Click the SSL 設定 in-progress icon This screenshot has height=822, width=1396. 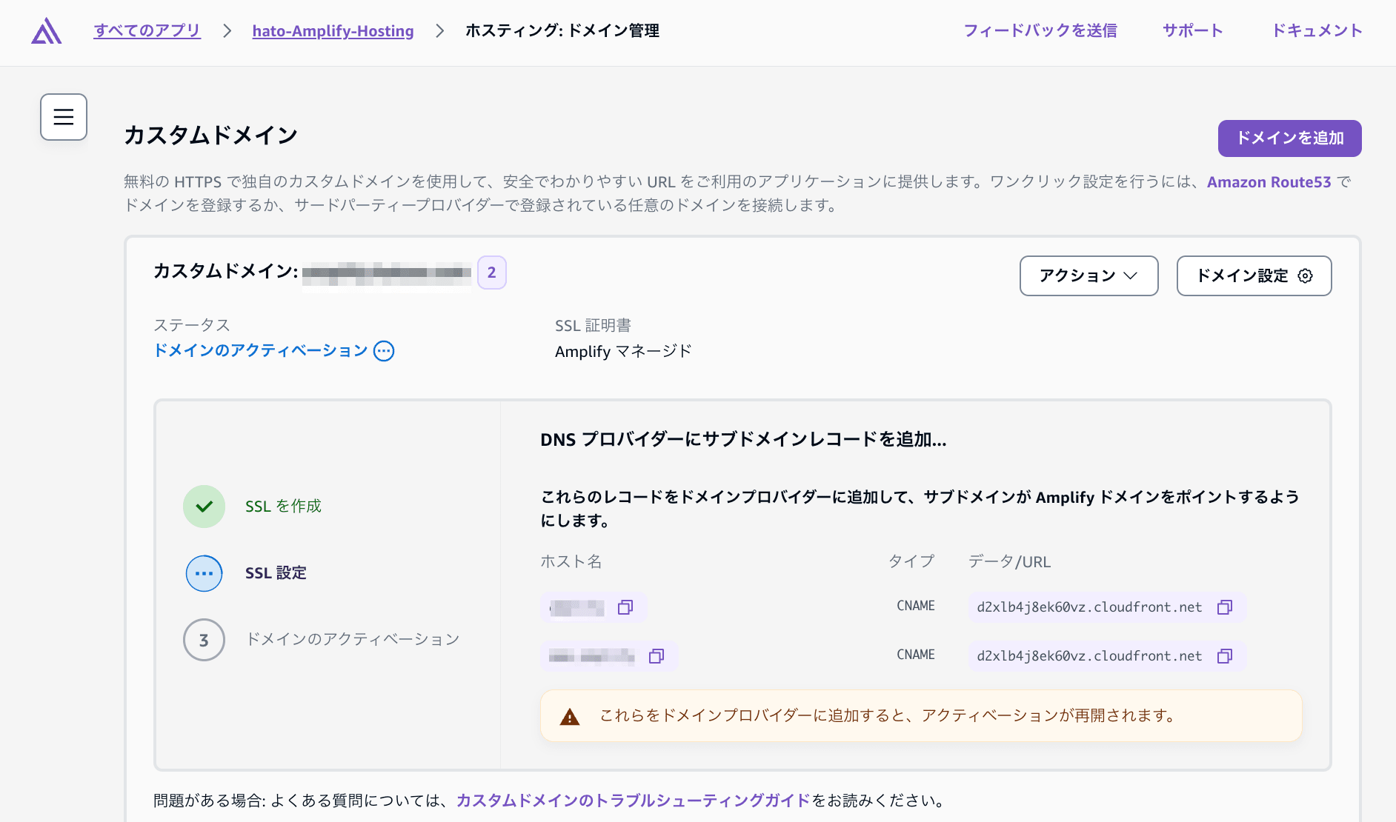[204, 573]
